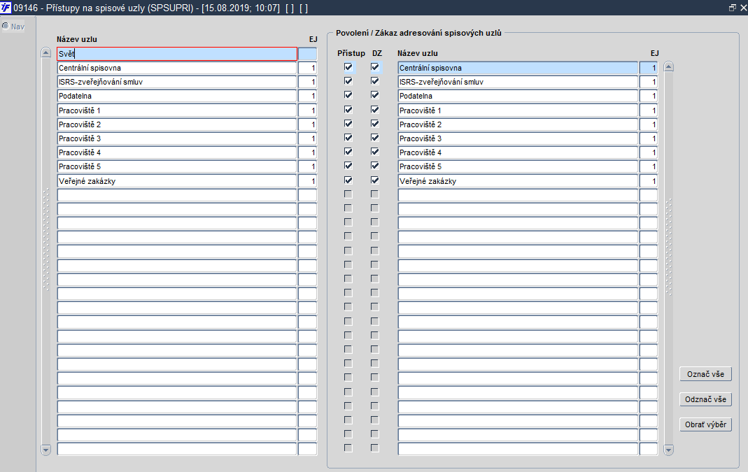
Task: Click left list scroll down arrow
Action: pos(45,450)
